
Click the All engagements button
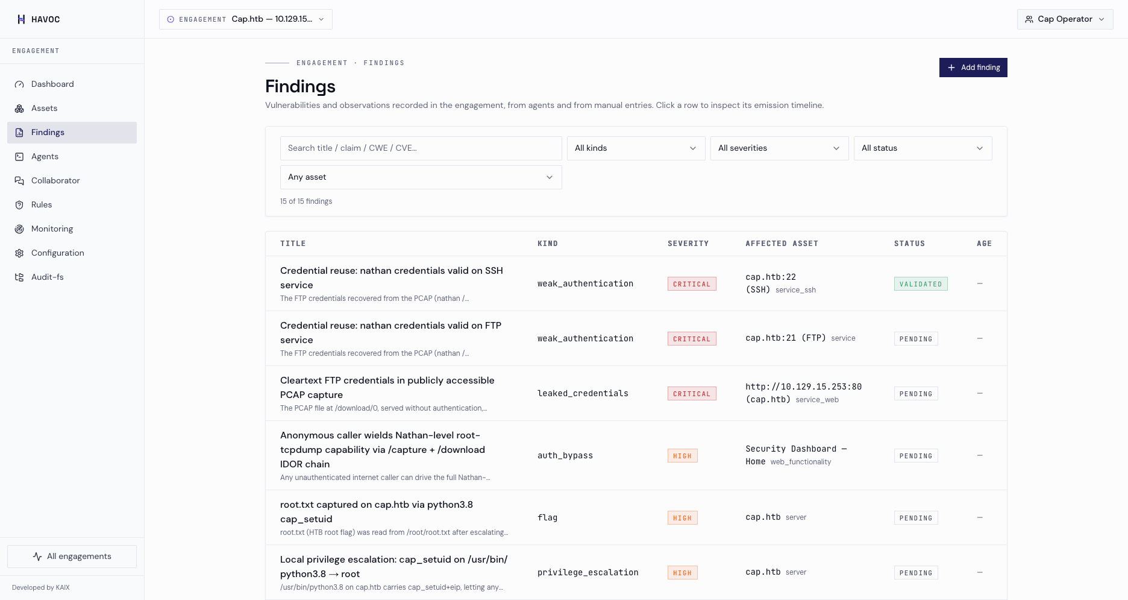[x=72, y=557]
